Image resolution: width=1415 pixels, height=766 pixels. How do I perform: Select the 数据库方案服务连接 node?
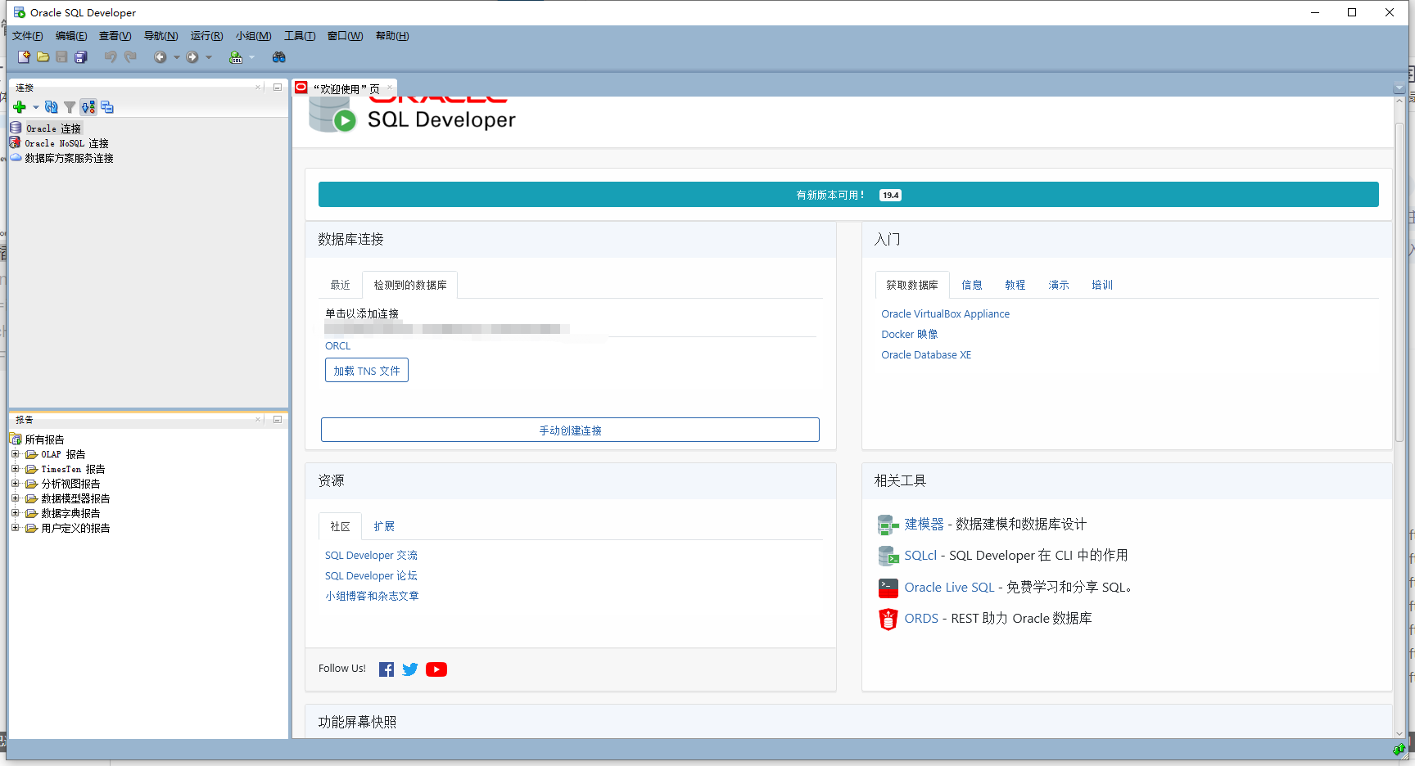tap(69, 158)
